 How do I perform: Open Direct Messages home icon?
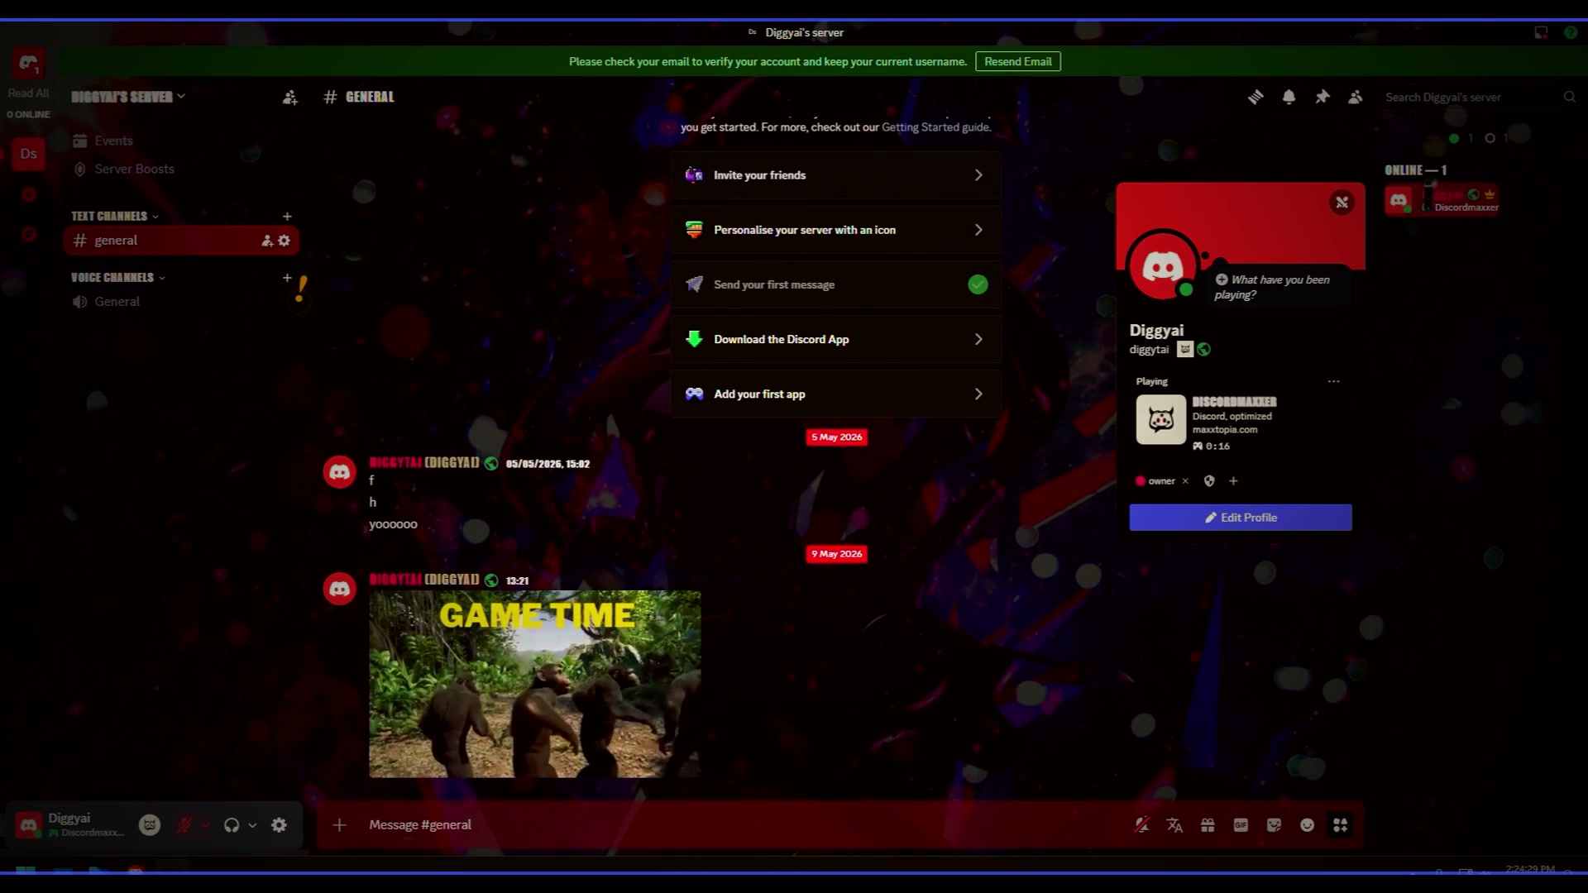(28, 63)
